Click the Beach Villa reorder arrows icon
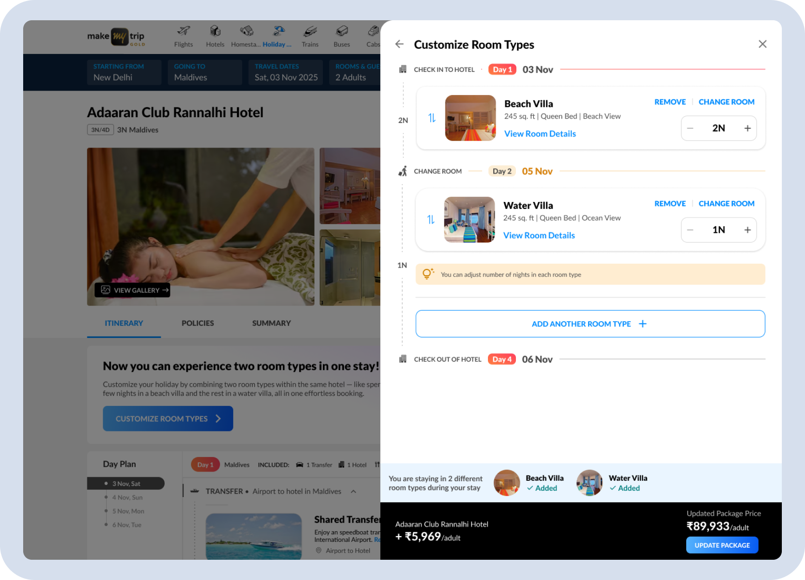This screenshot has height=580, width=805. [432, 118]
